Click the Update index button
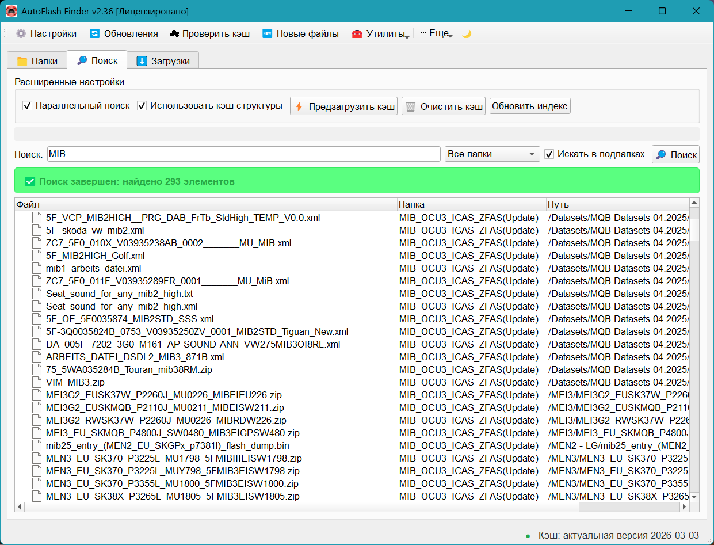 [530, 106]
